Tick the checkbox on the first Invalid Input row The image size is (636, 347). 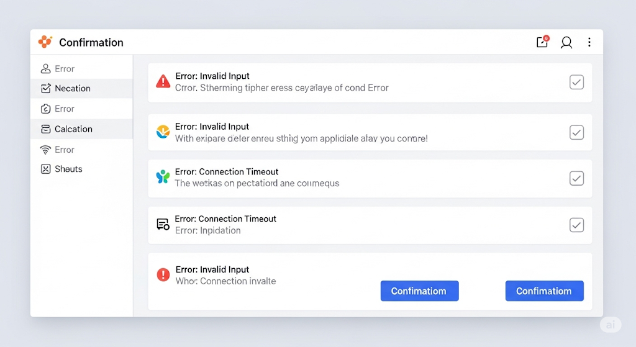click(x=576, y=83)
